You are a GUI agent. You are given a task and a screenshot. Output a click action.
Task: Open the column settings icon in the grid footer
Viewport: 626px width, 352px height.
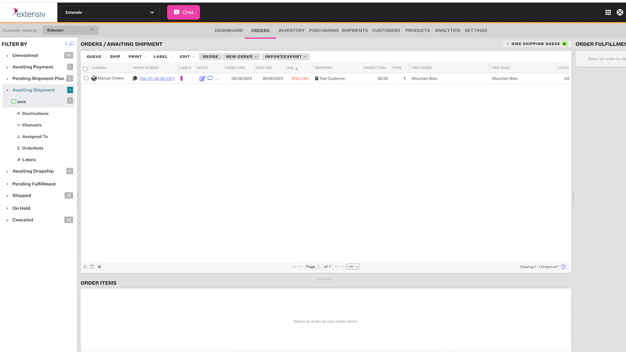[x=92, y=266]
